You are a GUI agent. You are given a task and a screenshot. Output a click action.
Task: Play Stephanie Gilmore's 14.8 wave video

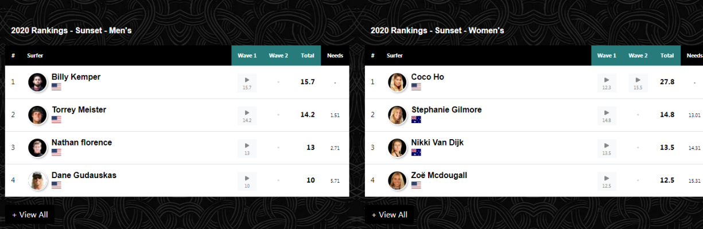tap(607, 116)
